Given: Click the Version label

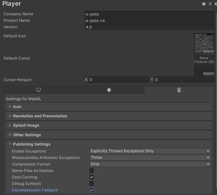Looking at the screenshot, I should click(x=11, y=27).
